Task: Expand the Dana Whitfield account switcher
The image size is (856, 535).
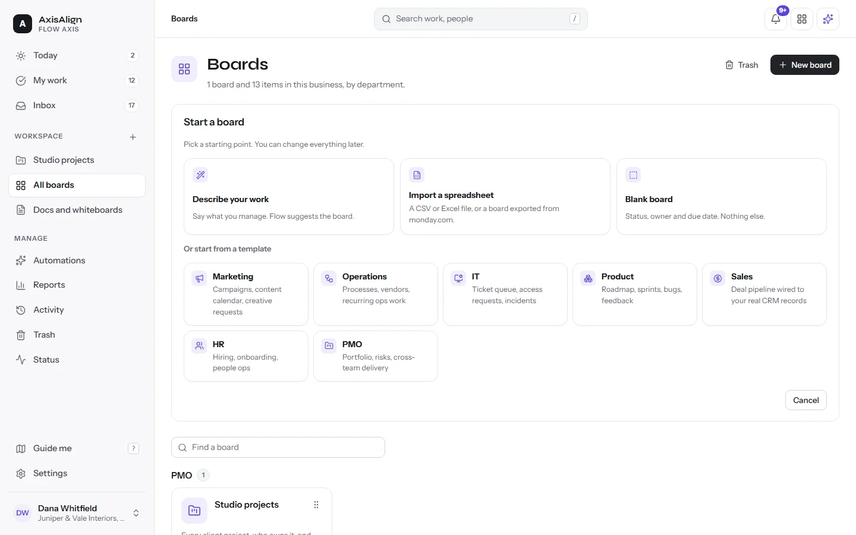Action: pos(77,513)
